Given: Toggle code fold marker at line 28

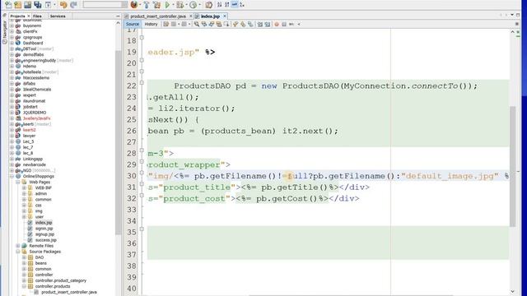Looking at the screenshot, I should [142, 150].
